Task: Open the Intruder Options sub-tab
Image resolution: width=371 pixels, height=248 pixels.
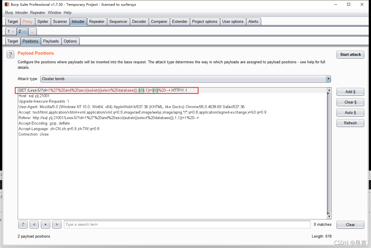Action: pyautogui.click(x=70, y=41)
